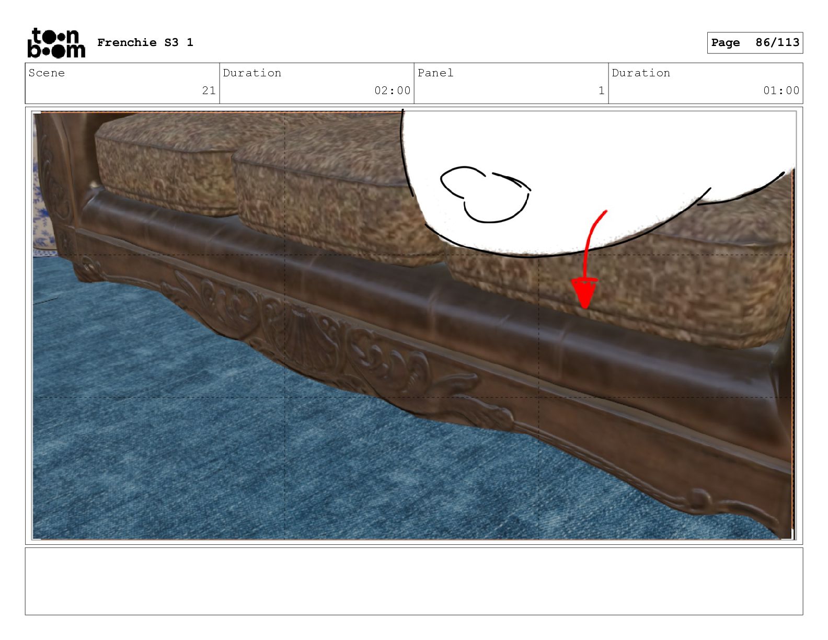The width and height of the screenshot is (828, 640).
Task: Click the first 'Duration' label beside Scene
Action: pos(252,73)
